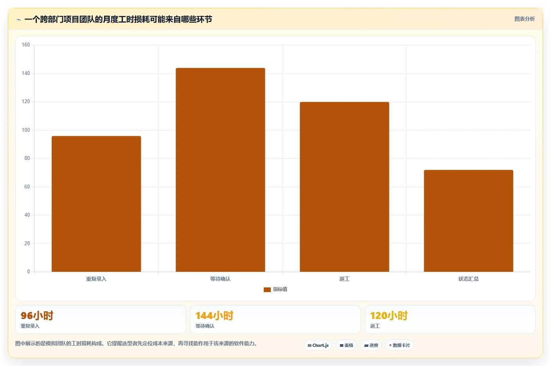Image resolution: width=551 pixels, height=366 pixels.
Task: Select the 120小时 返工 stat card
Action: click(450, 319)
